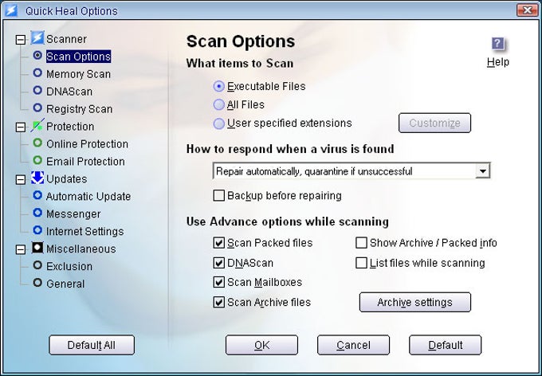Select the All Files radio button

pyautogui.click(x=219, y=104)
